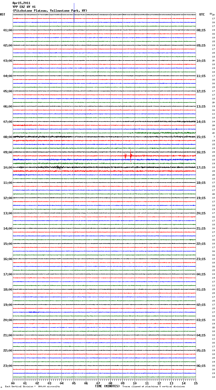
Task: Click the 16:15 UTC time label
Action: point(201,152)
